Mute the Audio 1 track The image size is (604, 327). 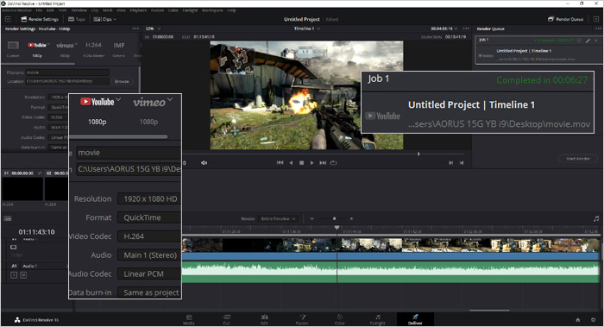(x=23, y=275)
